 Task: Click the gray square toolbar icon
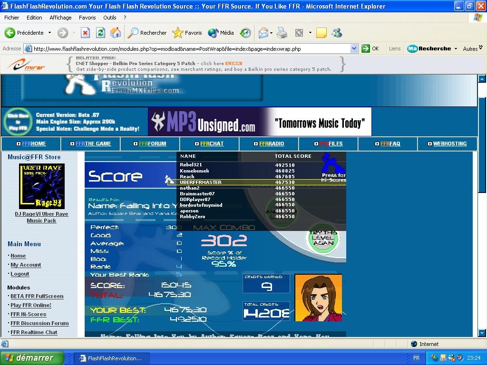pos(299,33)
